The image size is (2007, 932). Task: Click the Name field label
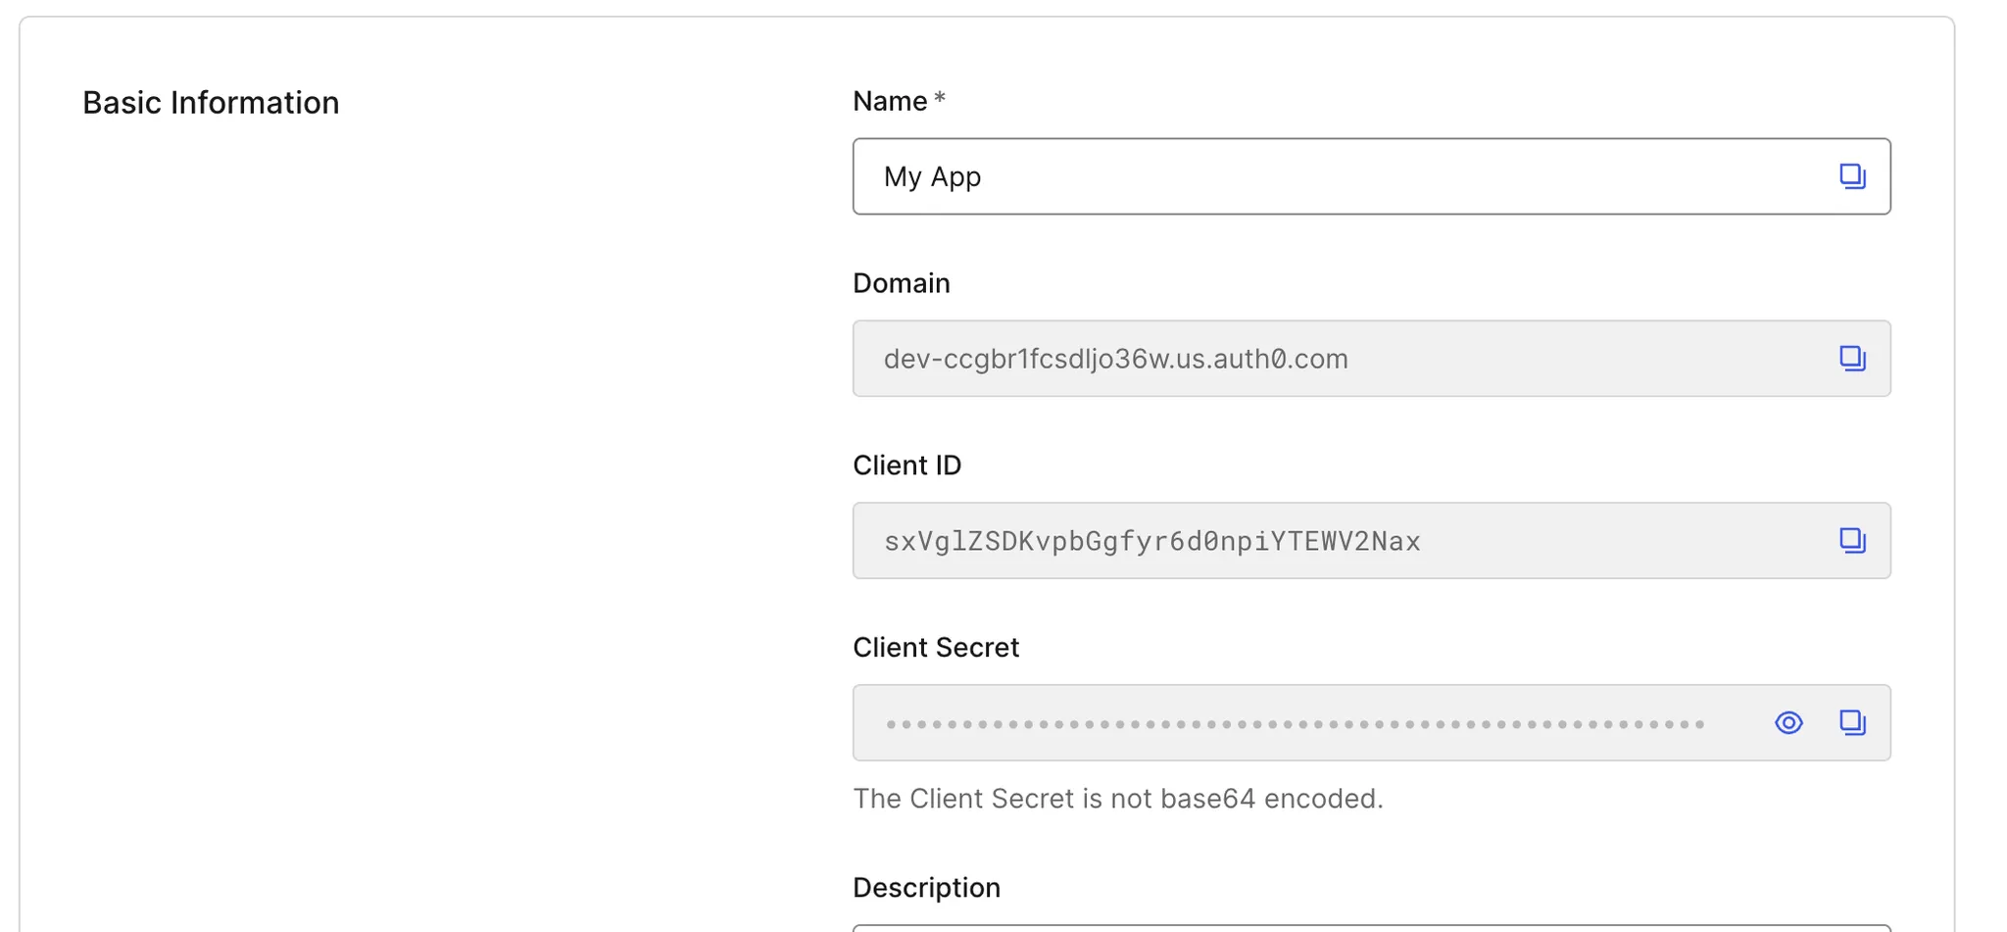[x=890, y=101]
